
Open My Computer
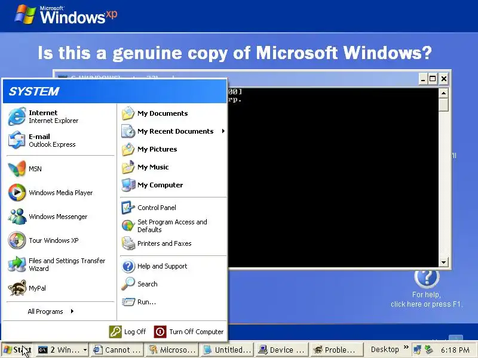(173, 185)
